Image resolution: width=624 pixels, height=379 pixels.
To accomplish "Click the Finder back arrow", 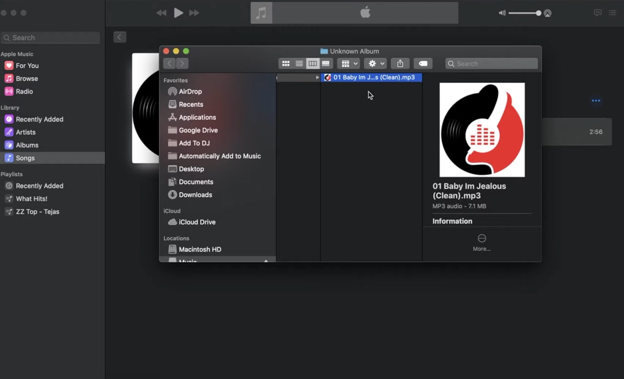I will pyautogui.click(x=169, y=63).
